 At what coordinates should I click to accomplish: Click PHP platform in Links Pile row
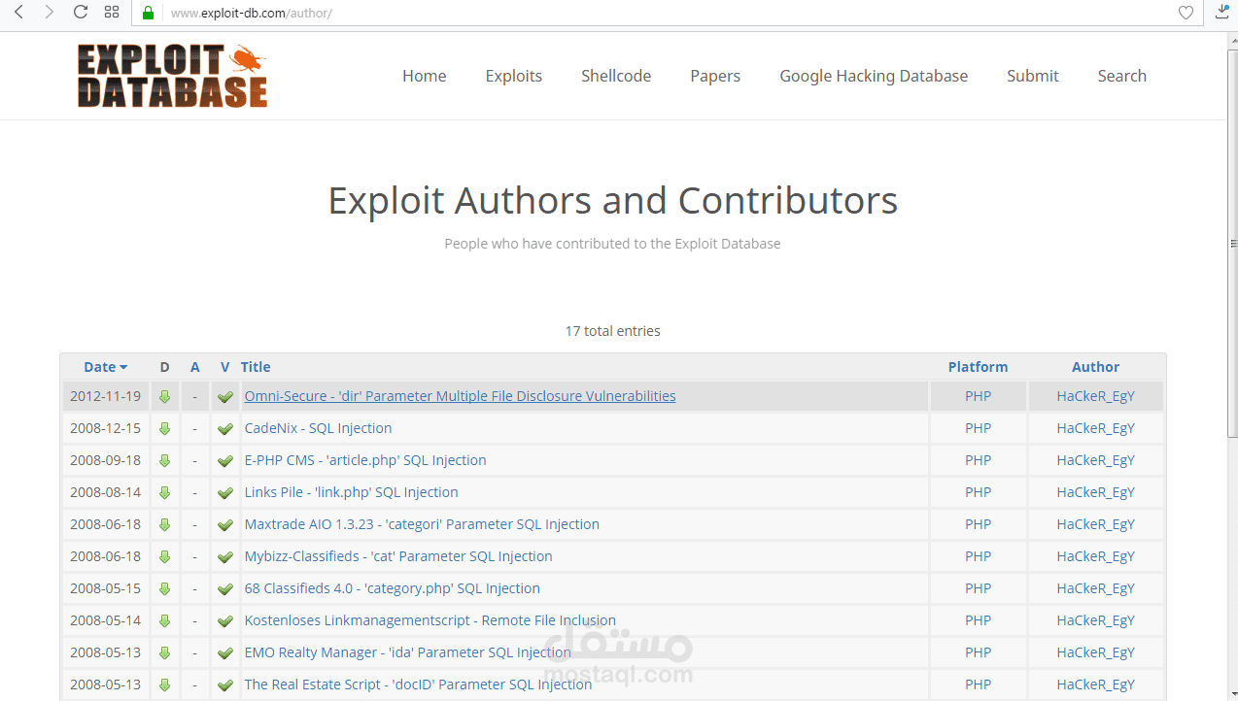[x=978, y=492]
